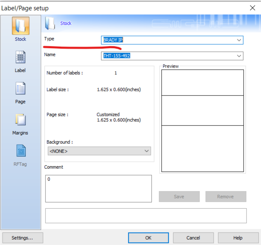Close the Label/Page setup dialog

[x=253, y=8]
